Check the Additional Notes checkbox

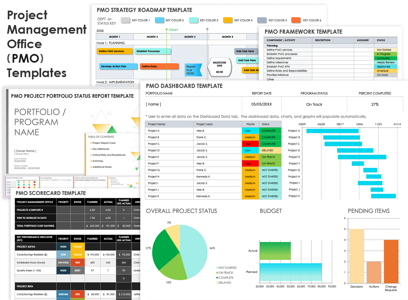(91, 167)
